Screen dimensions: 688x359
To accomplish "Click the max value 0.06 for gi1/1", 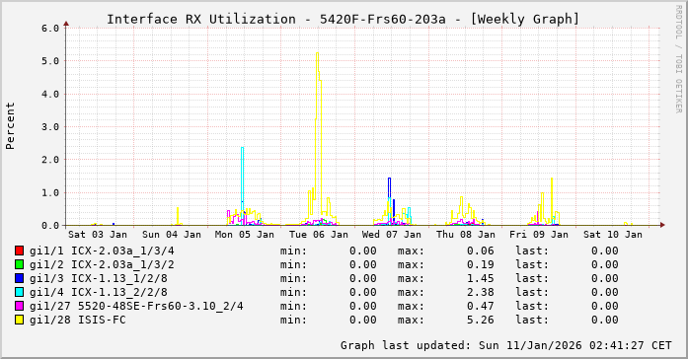I will [480, 251].
